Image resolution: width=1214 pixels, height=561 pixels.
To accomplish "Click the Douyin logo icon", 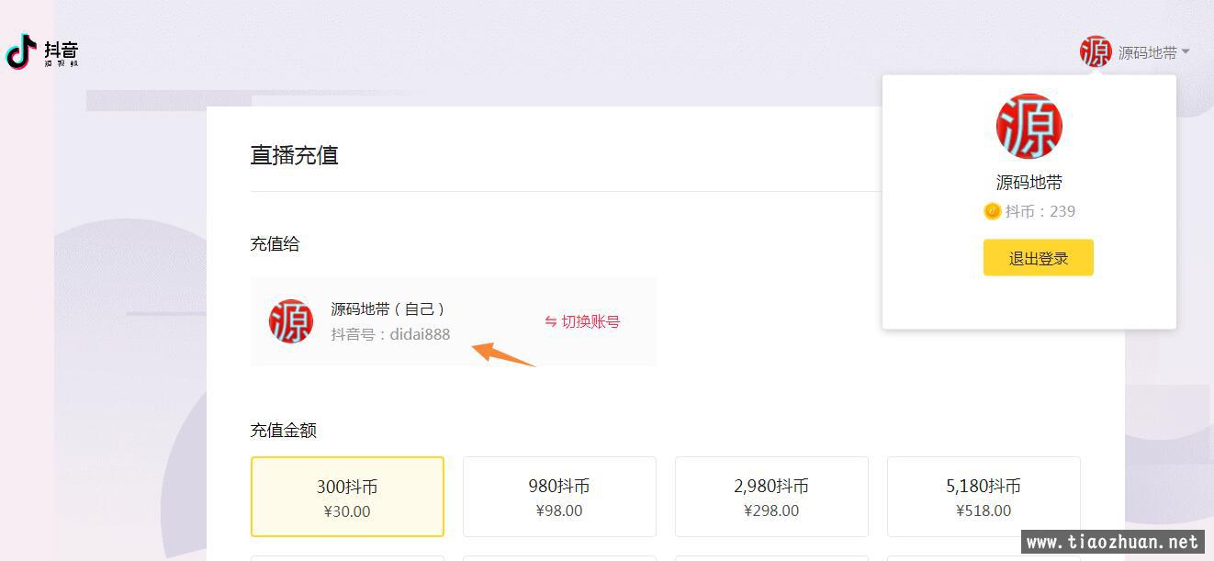I will [21, 51].
